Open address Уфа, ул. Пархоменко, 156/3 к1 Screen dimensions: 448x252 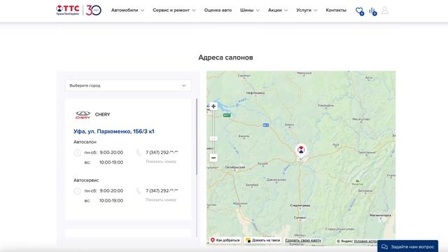click(113, 132)
